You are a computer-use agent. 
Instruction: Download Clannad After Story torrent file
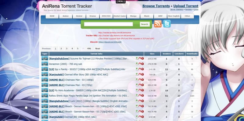pos(137,74)
